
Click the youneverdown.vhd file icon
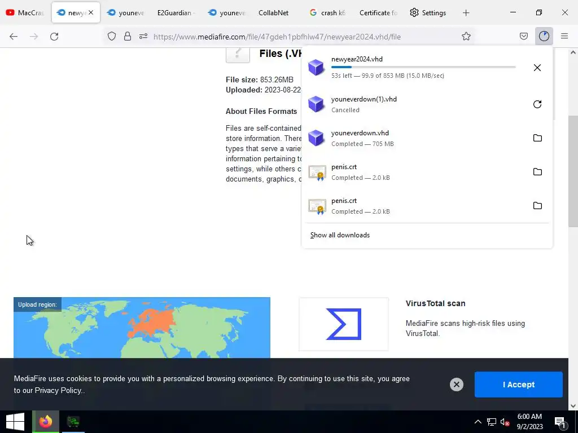tap(316, 138)
